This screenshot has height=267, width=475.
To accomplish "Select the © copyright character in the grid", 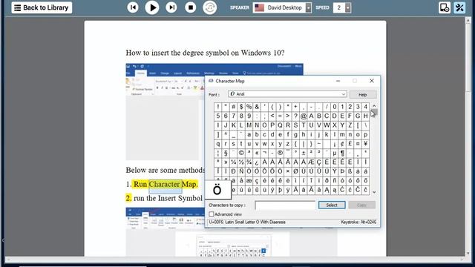I will (241, 153).
